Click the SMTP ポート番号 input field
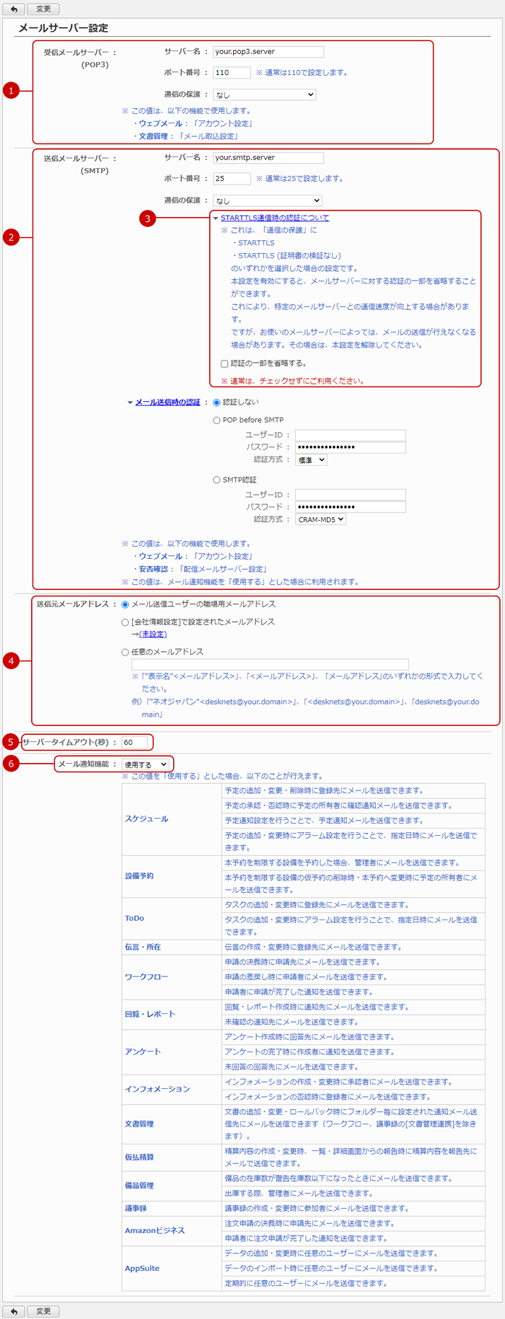The image size is (505, 1319). [232, 178]
